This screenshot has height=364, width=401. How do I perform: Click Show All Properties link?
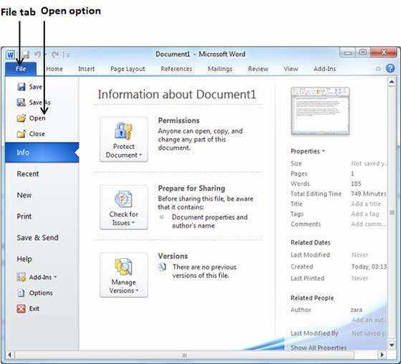tap(319, 348)
